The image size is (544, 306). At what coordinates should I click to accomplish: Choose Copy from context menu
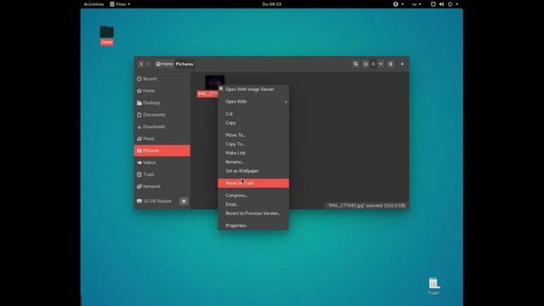pyautogui.click(x=253, y=122)
